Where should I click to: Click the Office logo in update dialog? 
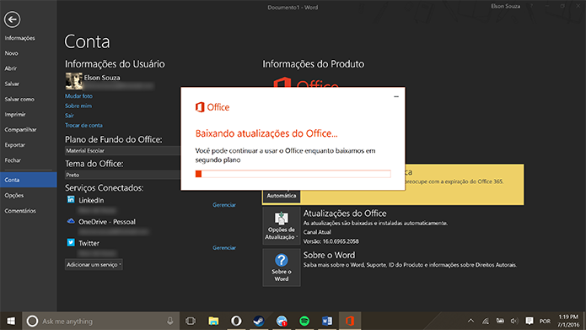[x=212, y=107]
